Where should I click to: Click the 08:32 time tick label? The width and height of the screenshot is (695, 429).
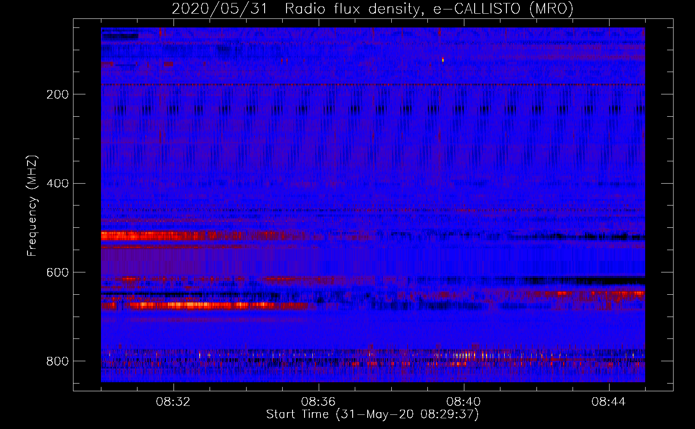(x=174, y=402)
